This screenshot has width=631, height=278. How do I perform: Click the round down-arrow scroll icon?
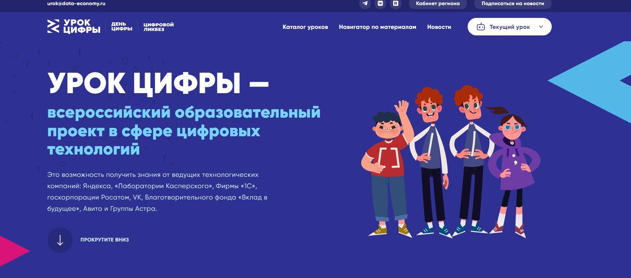[x=60, y=240]
